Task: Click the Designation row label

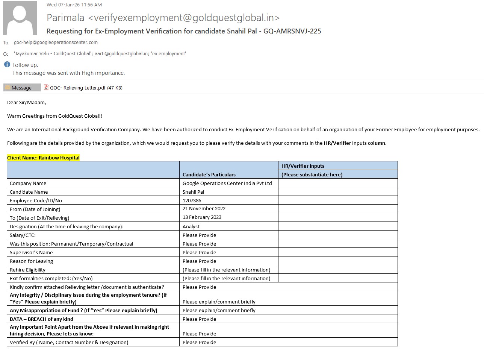Action: pos(67,227)
